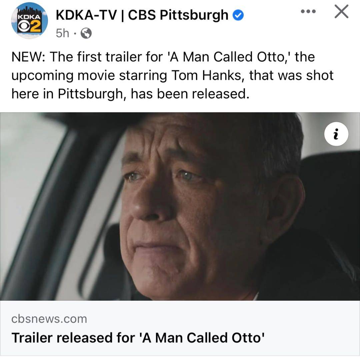Open the three-dot post options menu
The height and width of the screenshot is (360, 360).
308,11
